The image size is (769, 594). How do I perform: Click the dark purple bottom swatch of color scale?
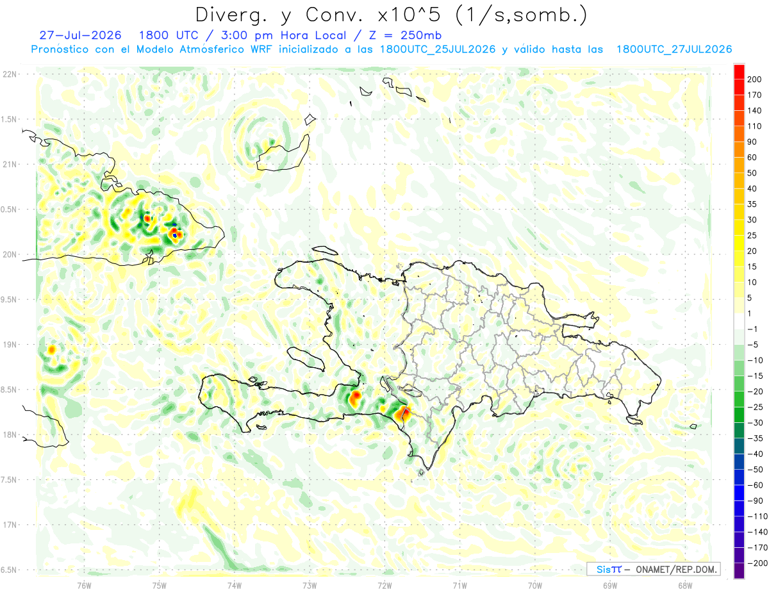coord(739,571)
